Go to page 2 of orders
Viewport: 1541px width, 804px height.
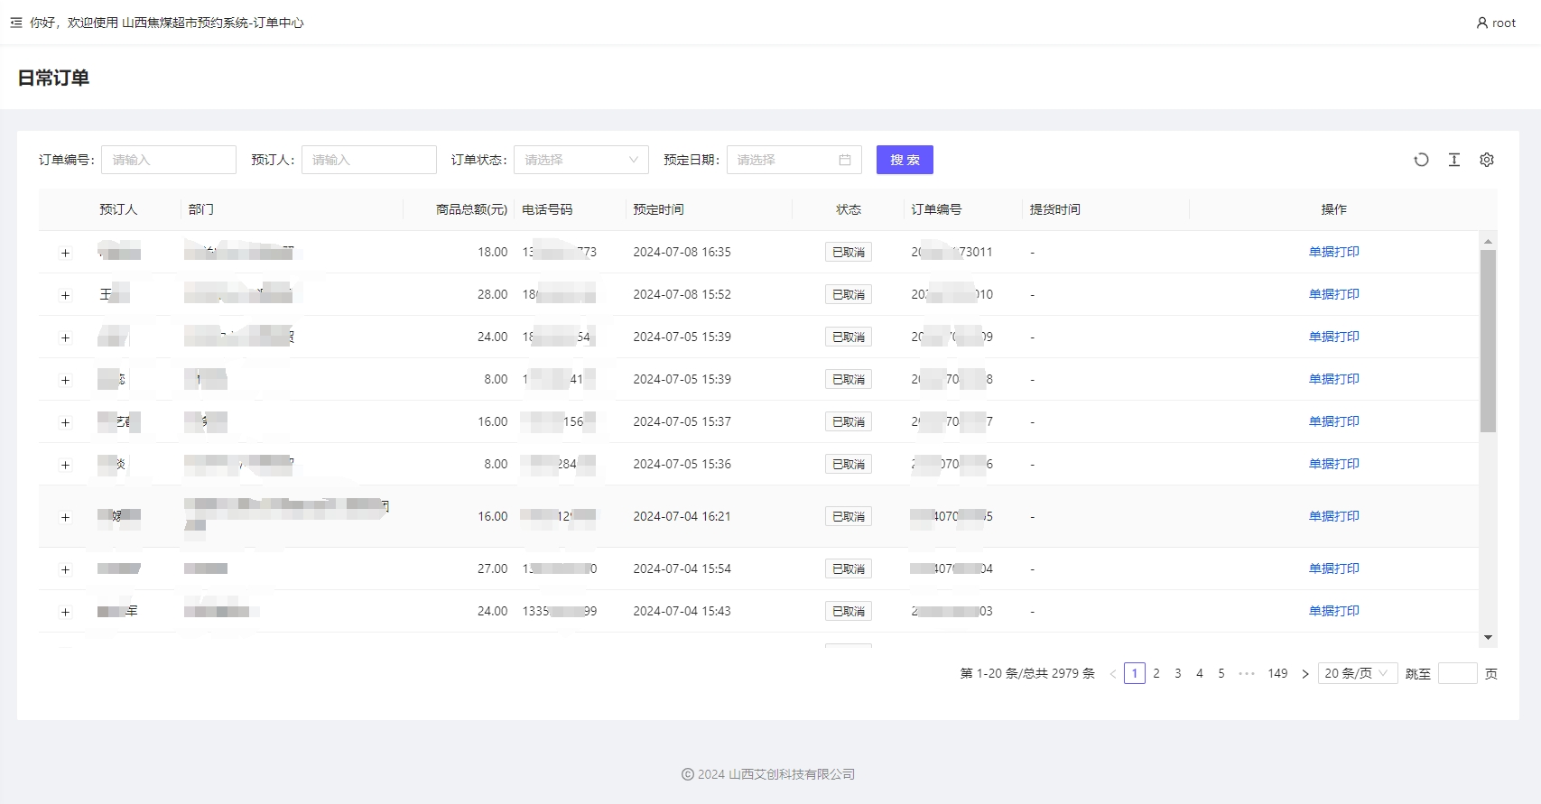pyautogui.click(x=1156, y=673)
